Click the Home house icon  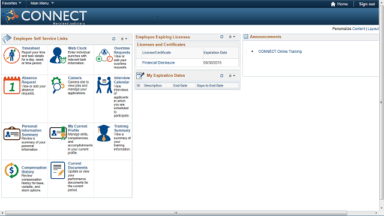(x=333, y=4)
